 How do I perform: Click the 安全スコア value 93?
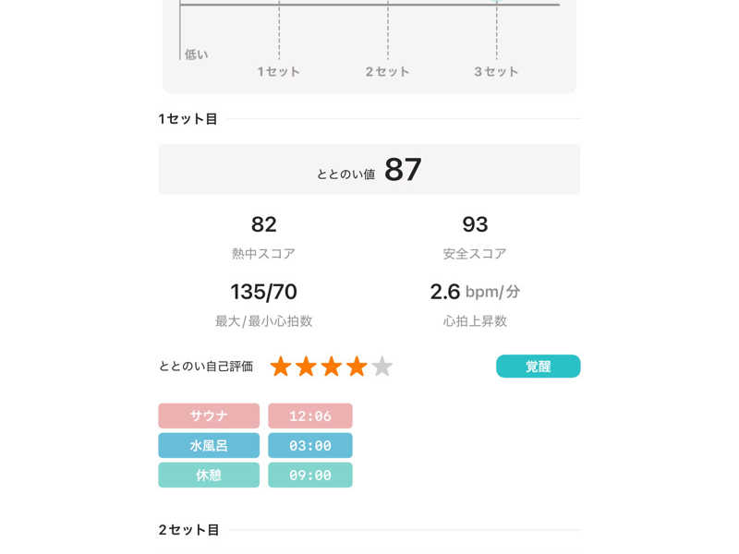475,224
